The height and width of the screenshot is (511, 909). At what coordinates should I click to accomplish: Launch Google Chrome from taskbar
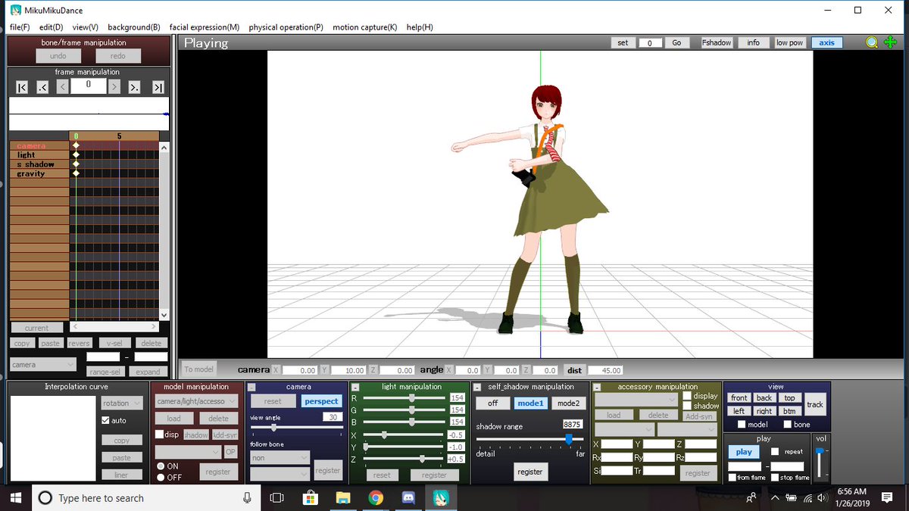point(375,497)
